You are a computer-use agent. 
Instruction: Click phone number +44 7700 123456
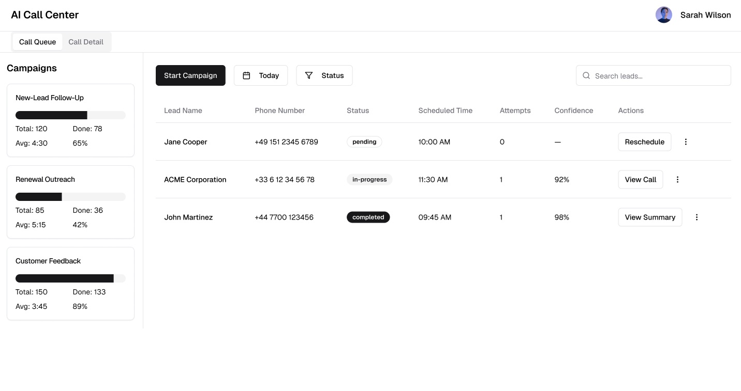coord(284,217)
